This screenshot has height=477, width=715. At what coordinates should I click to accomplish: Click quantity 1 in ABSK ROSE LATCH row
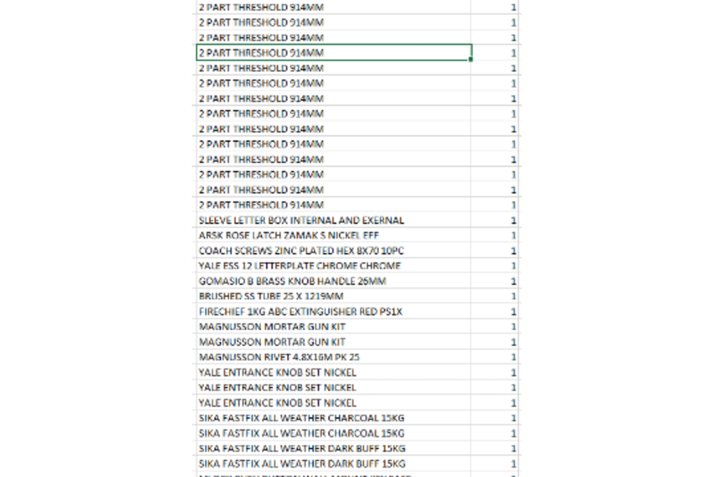click(495, 235)
